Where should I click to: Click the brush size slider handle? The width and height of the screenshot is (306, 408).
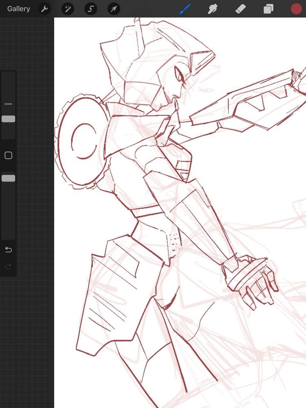(x=8, y=119)
